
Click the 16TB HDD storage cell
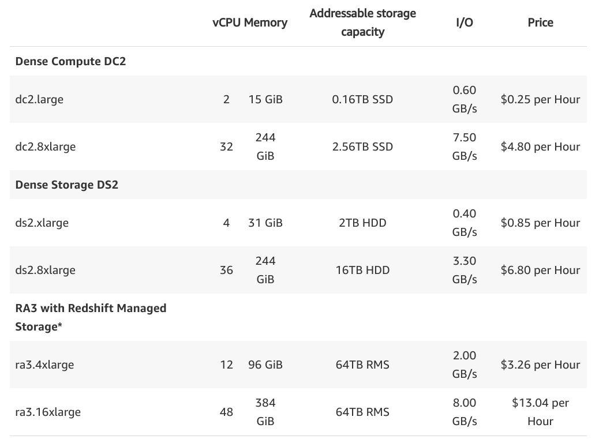click(x=362, y=270)
